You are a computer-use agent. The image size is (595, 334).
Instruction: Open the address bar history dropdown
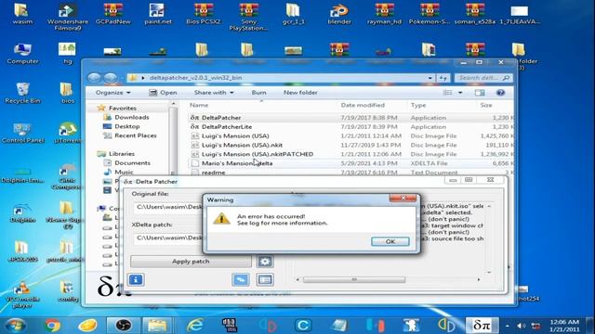click(x=430, y=78)
